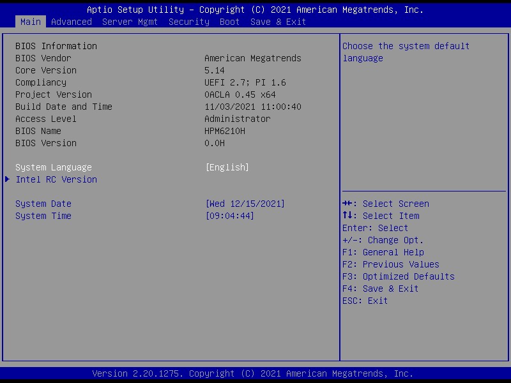Select the System Date label

tap(43, 204)
